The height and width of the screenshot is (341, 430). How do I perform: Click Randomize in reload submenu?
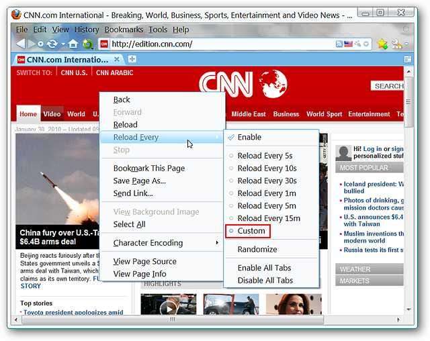[271, 250]
